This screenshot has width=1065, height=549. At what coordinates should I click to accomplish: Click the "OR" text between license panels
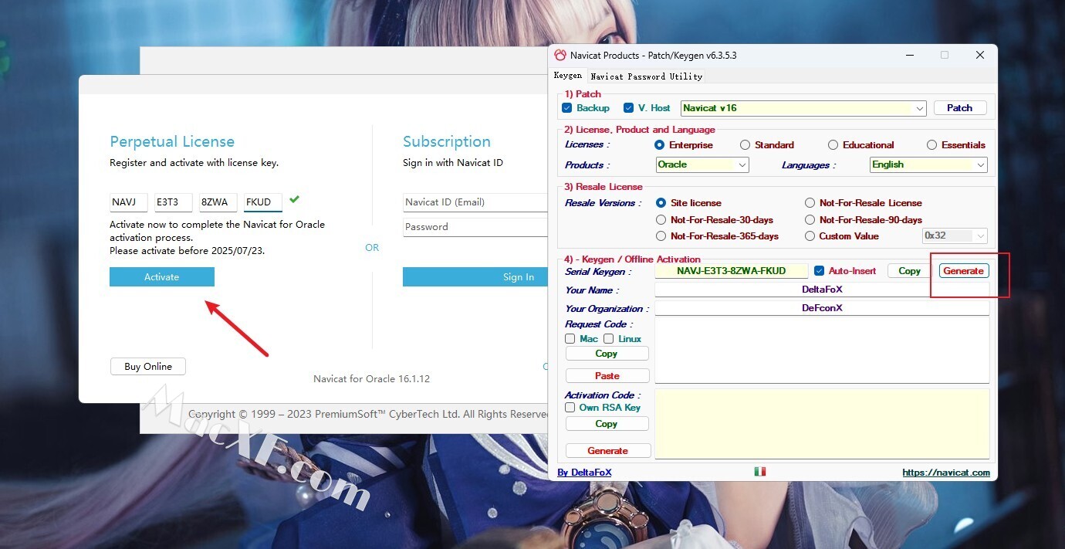coord(372,248)
